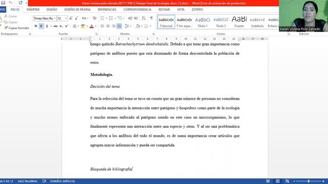
Task: Open Change Case (Aa) dropdown
Action: click(85, 18)
